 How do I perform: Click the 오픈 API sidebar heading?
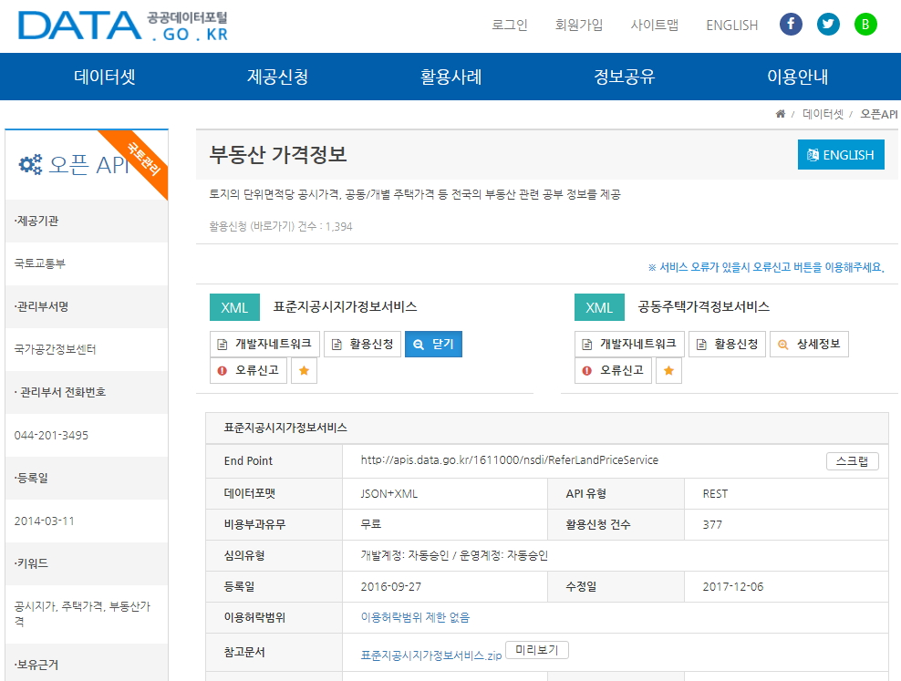(x=88, y=165)
